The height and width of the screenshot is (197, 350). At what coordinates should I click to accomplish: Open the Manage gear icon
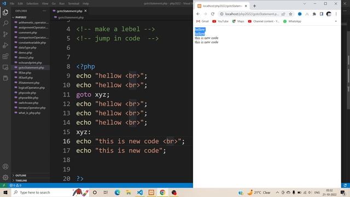5,177
